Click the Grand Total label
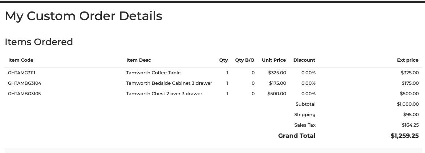The image size is (425, 153). coord(297,136)
